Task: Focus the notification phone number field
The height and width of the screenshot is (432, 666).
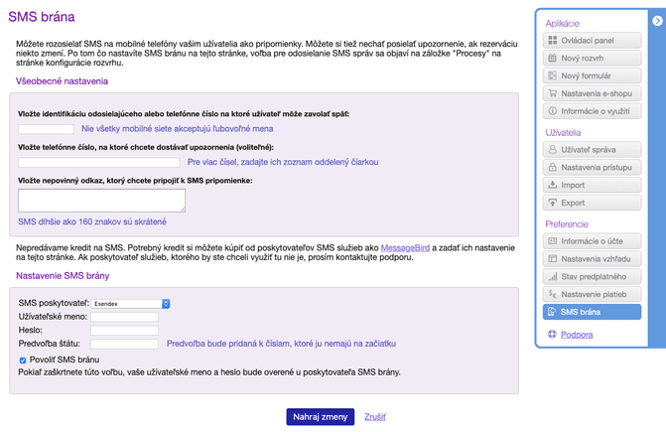Action: click(98, 162)
